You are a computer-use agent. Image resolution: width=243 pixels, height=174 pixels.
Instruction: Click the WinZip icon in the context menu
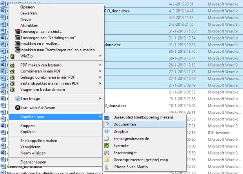point(12,56)
